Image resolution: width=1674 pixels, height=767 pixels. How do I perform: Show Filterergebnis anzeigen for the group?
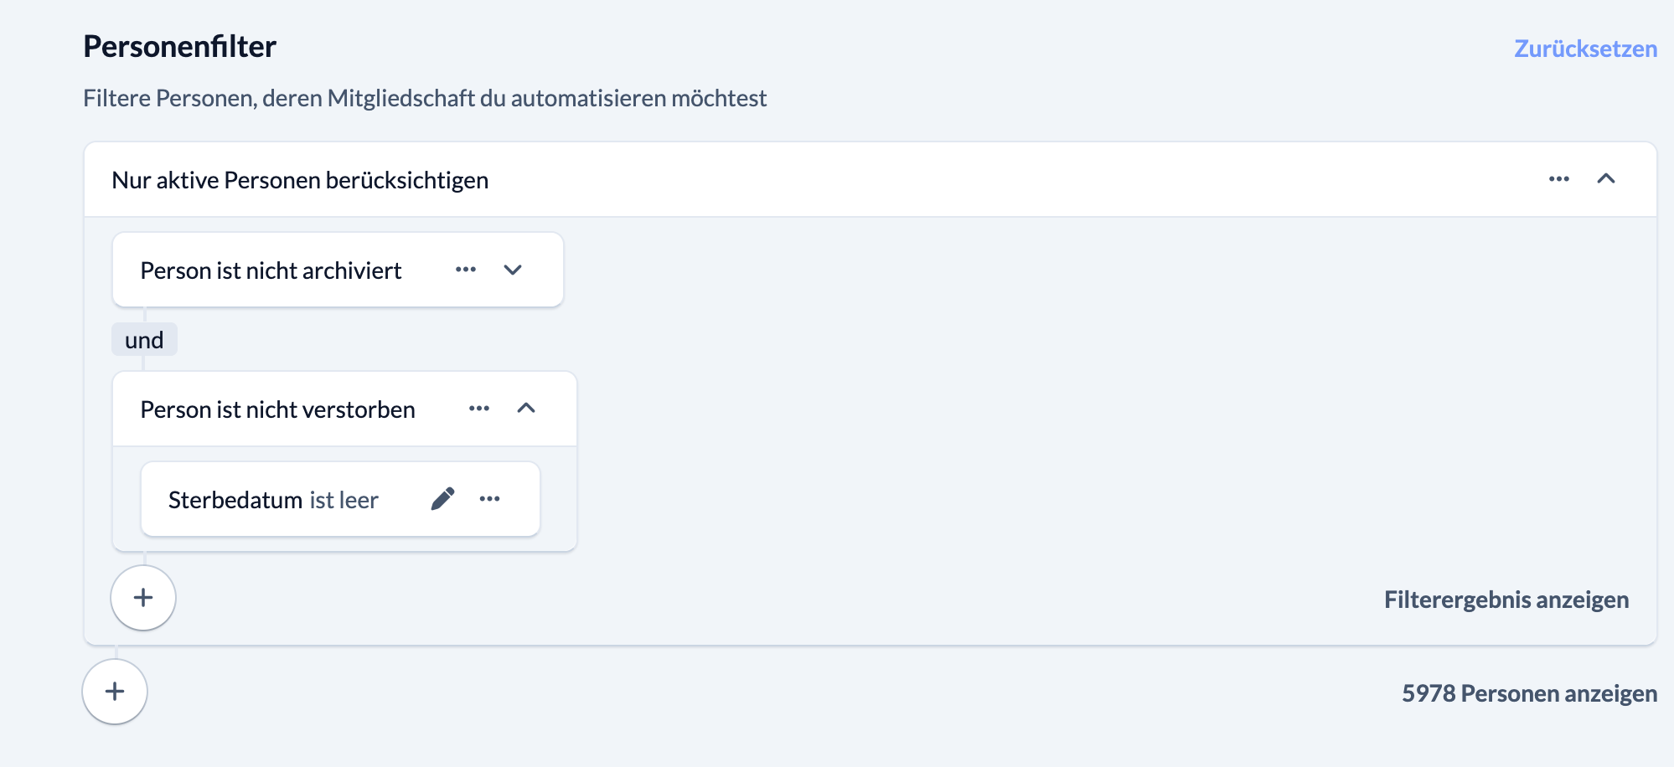pyautogui.click(x=1506, y=600)
